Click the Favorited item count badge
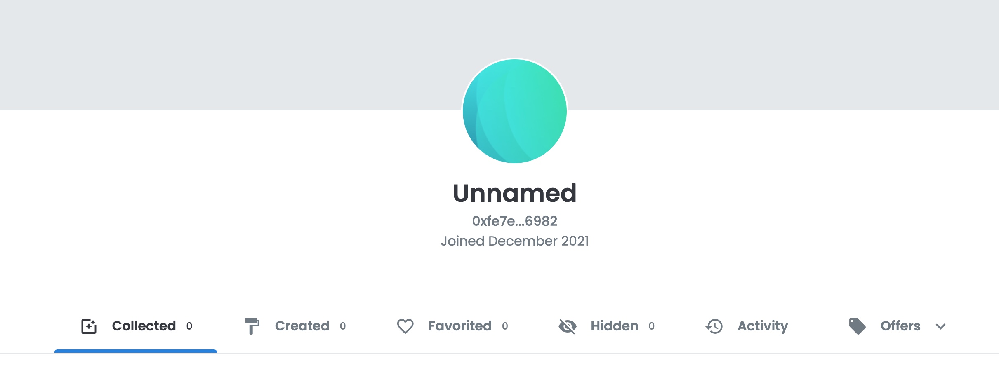Screen dimensions: 999x370 505,326
